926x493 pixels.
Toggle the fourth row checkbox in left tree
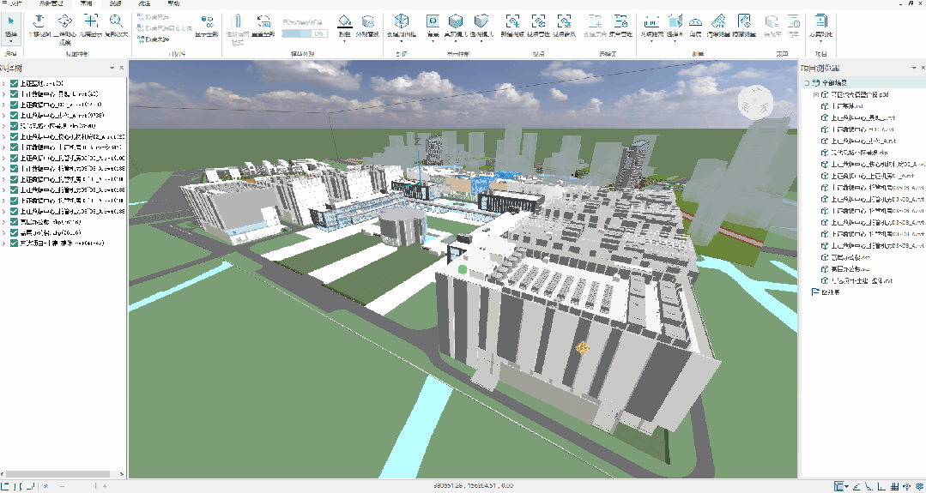point(15,115)
